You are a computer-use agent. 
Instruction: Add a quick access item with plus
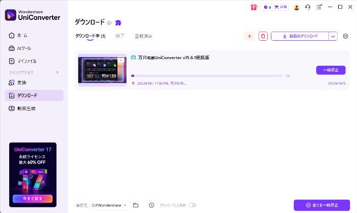(x=57, y=72)
